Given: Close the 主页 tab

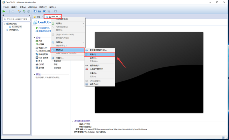Looking at the screenshot, I should pos(42,17).
